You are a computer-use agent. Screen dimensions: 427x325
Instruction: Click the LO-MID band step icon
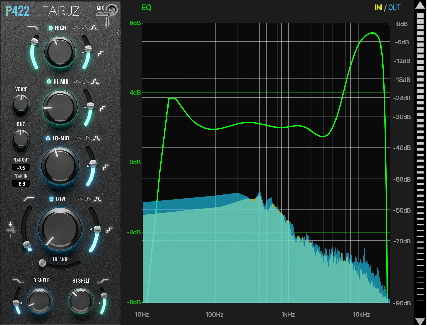[x=105, y=167]
